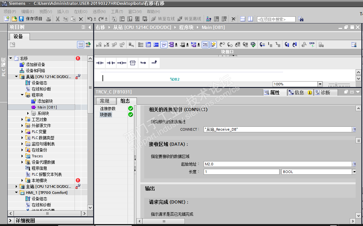This screenshot has height=226, width=363.
Task: Split editor space vertically
Action: point(251,19)
